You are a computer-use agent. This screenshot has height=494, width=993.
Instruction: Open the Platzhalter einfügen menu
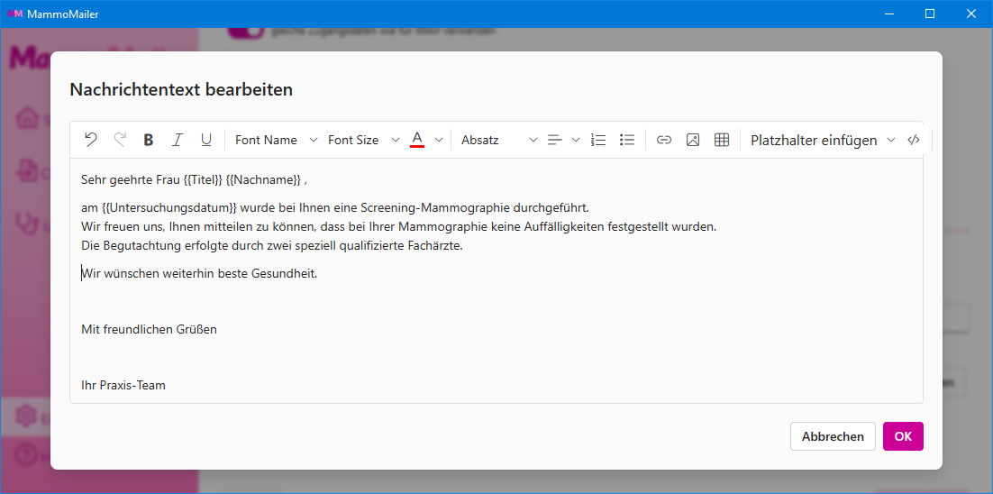pyautogui.click(x=822, y=140)
